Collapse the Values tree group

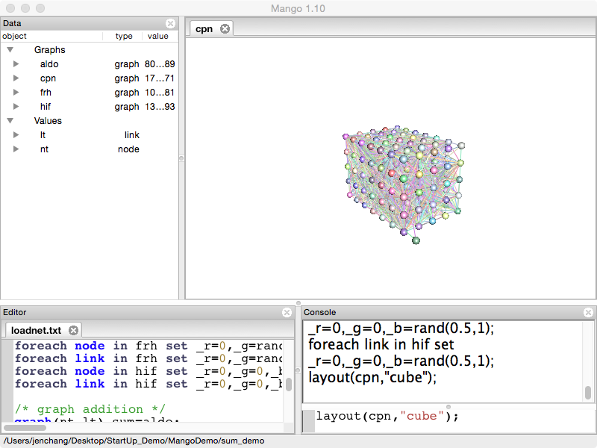click(x=10, y=121)
